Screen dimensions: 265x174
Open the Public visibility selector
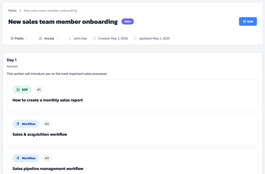[x=19, y=39]
